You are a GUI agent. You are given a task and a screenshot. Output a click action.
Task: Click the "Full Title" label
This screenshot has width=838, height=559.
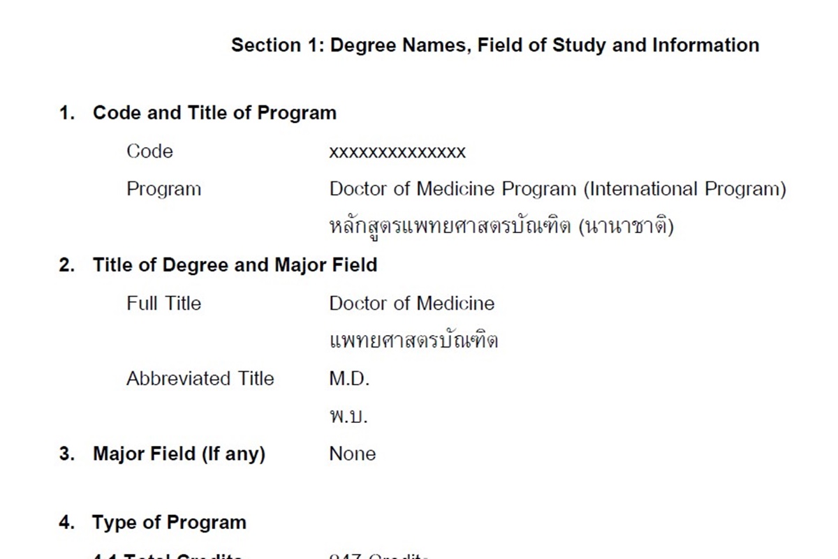[x=163, y=304]
